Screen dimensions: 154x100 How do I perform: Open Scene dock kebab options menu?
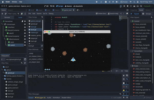[25, 14]
